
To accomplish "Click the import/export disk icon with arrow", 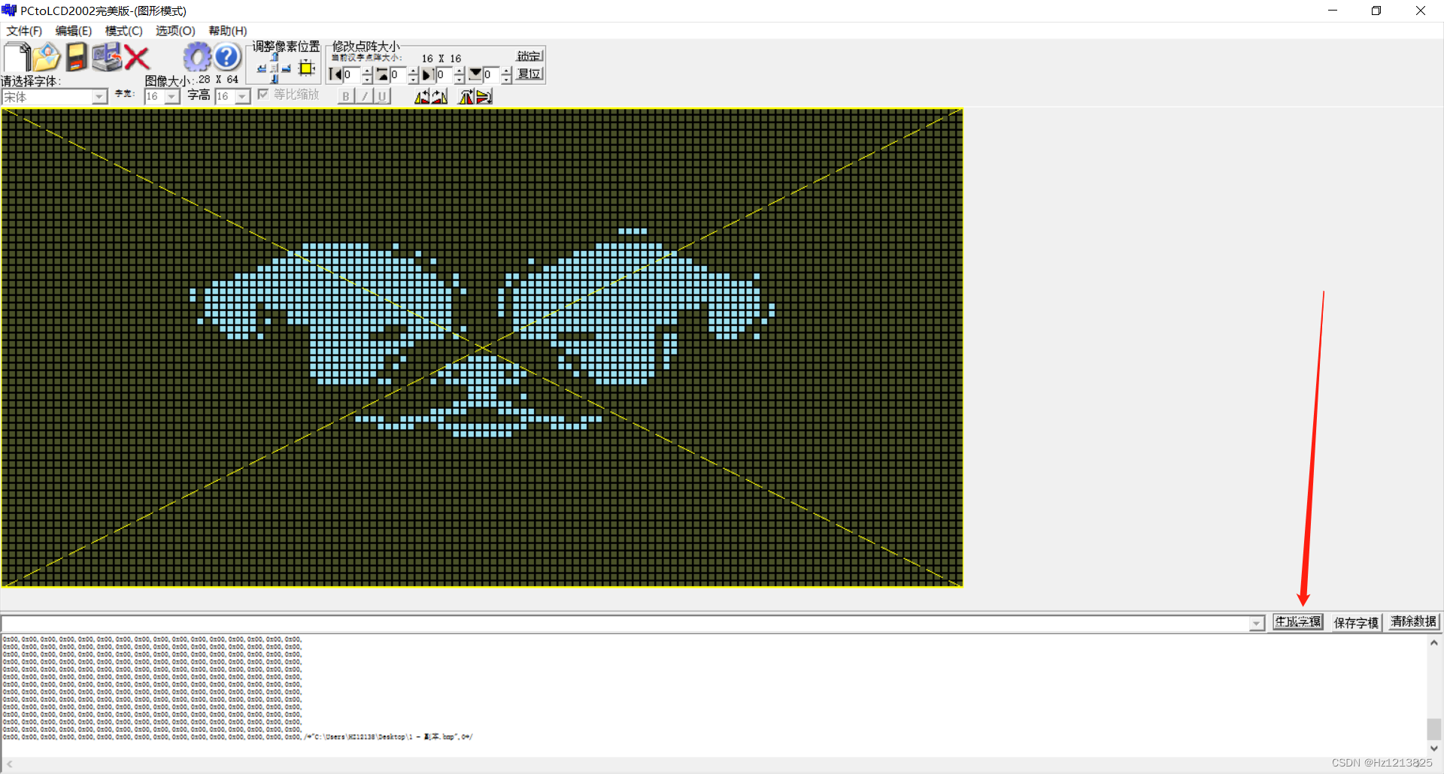I will pos(107,57).
